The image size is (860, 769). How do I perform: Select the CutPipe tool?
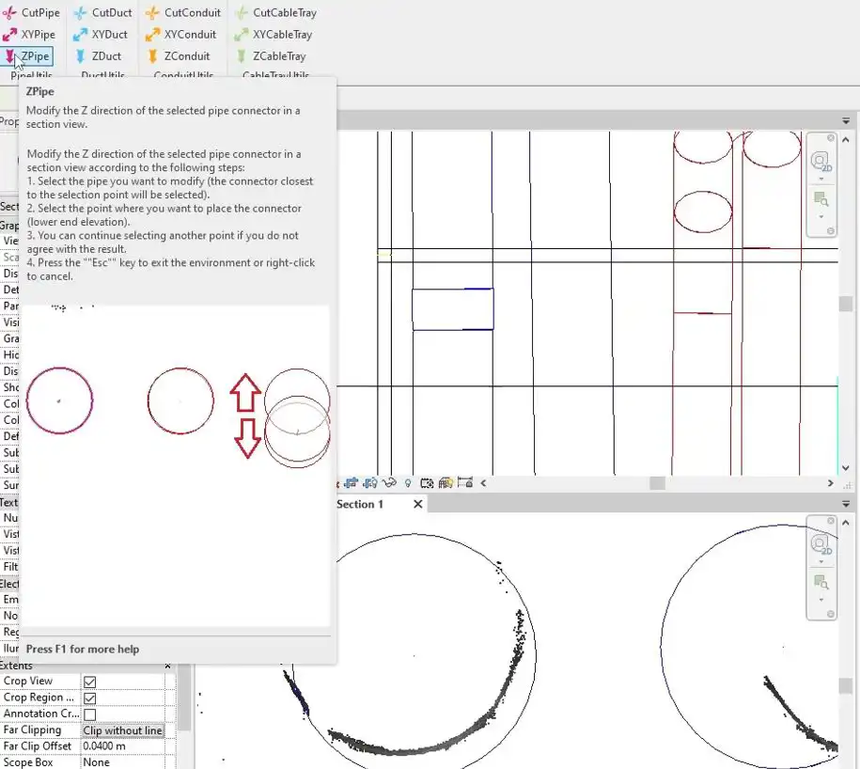tap(31, 12)
